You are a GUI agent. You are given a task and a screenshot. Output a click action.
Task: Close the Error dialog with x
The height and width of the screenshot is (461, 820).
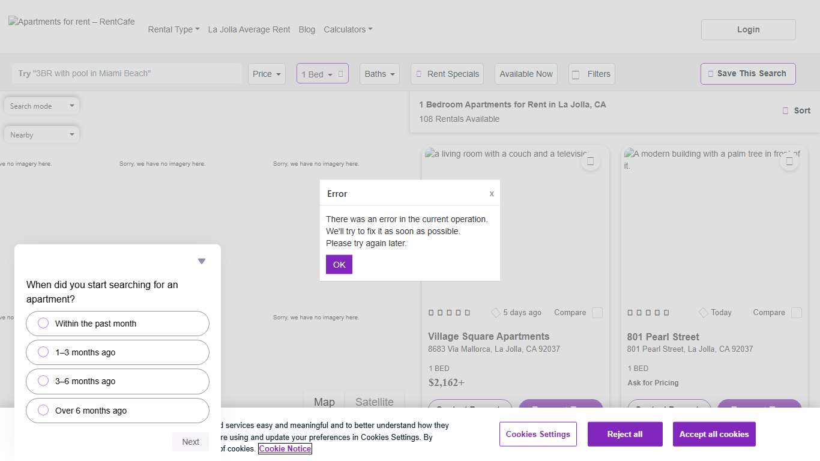pos(492,193)
